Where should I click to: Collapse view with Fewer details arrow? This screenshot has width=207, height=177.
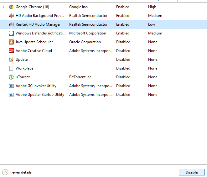(5, 172)
